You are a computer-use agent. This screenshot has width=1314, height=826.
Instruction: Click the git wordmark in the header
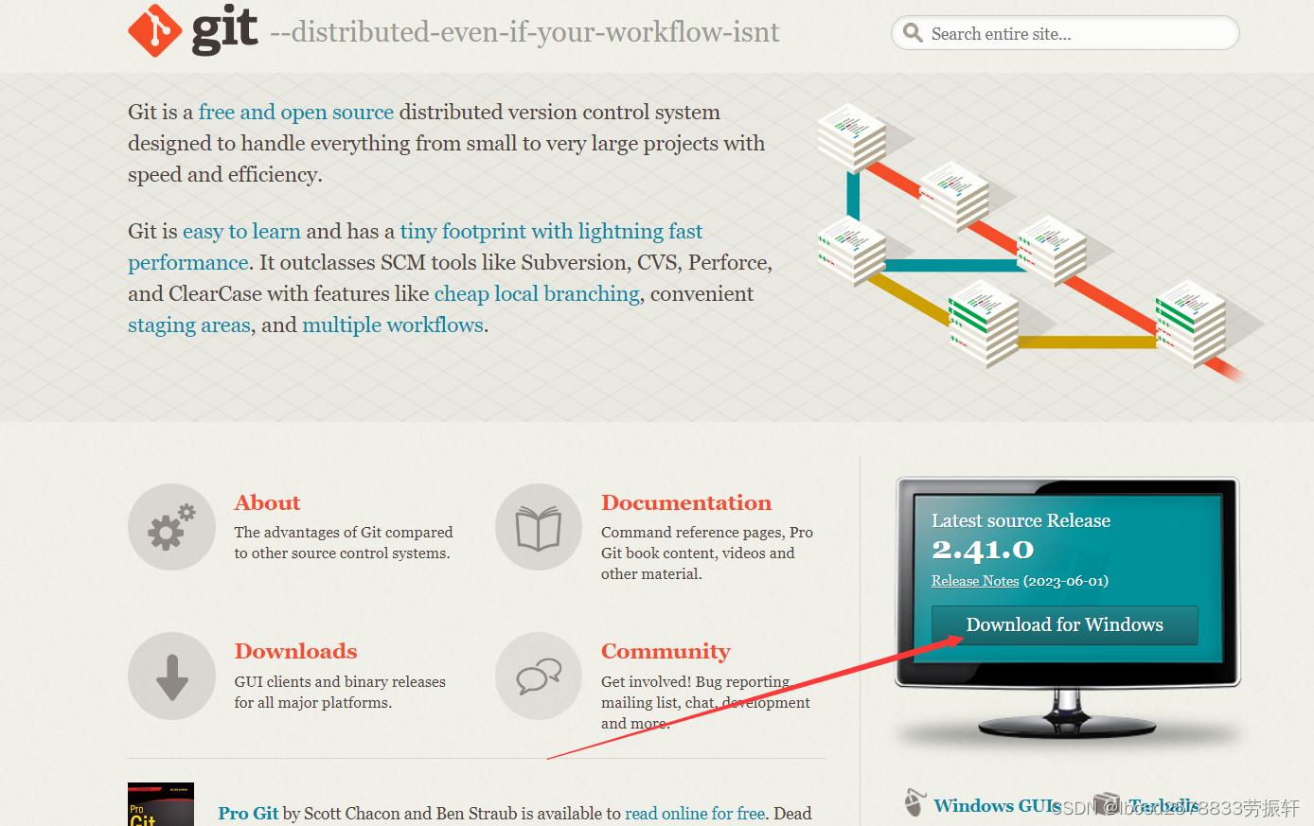224,29
